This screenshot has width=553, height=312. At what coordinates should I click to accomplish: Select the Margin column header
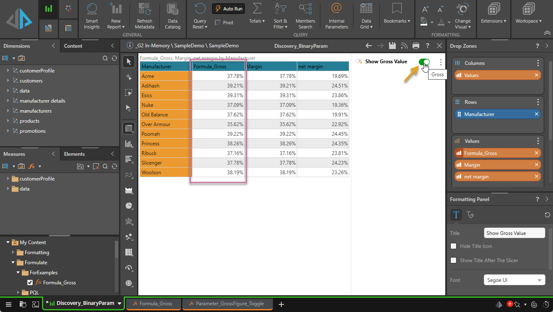pos(271,66)
